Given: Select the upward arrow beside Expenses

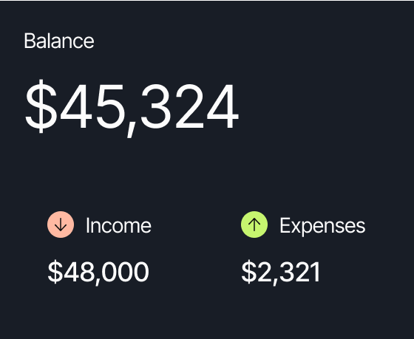Looking at the screenshot, I should [x=254, y=225].
